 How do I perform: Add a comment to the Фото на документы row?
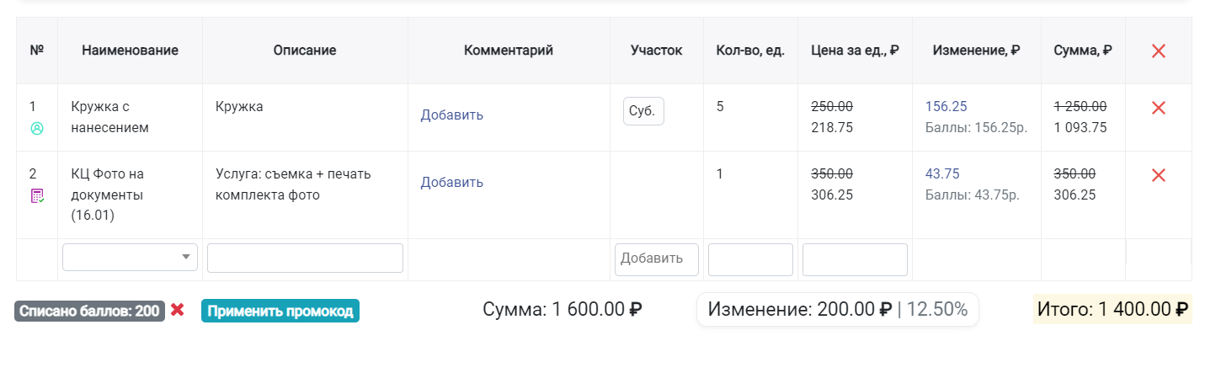(x=452, y=182)
